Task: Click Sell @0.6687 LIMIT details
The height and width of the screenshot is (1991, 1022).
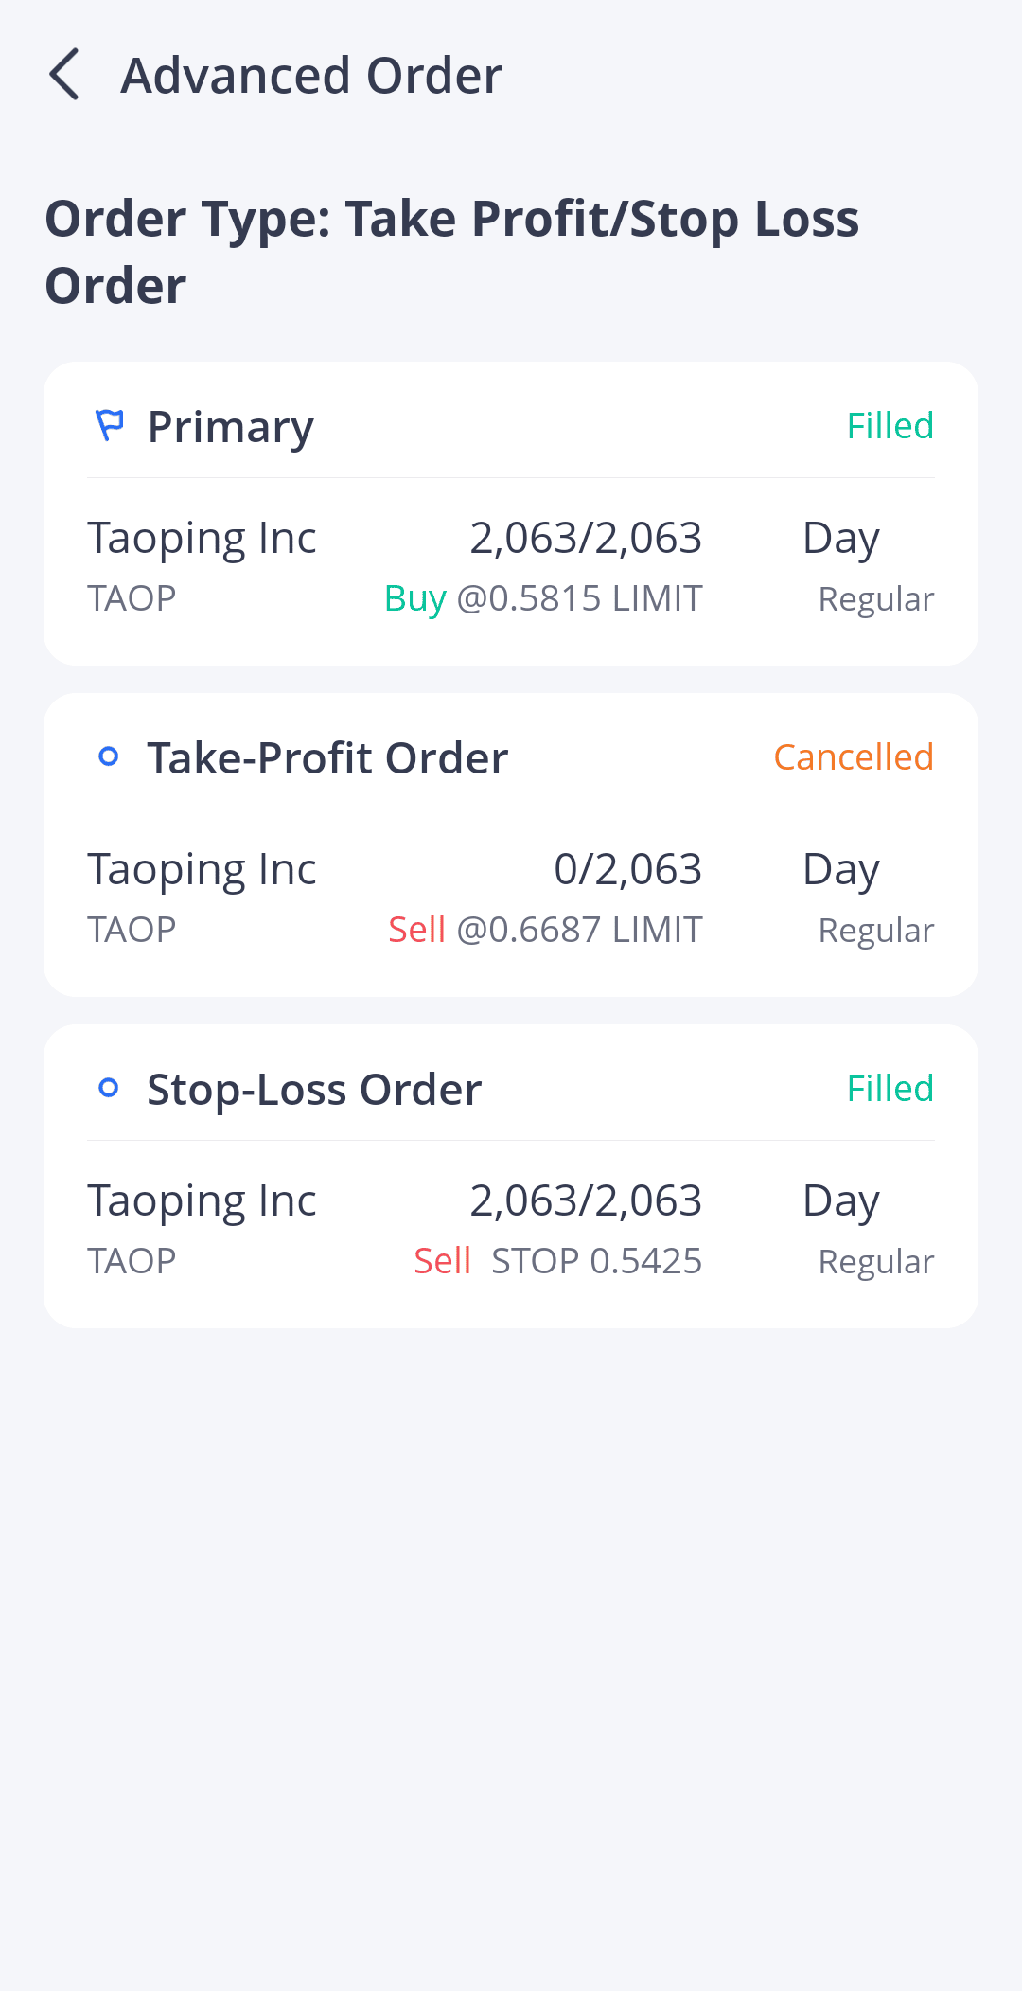Action: (x=545, y=931)
